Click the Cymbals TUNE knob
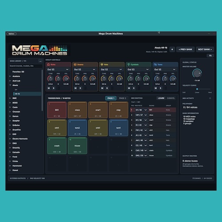This screenshot has height=222, width=222. [x=131, y=79]
